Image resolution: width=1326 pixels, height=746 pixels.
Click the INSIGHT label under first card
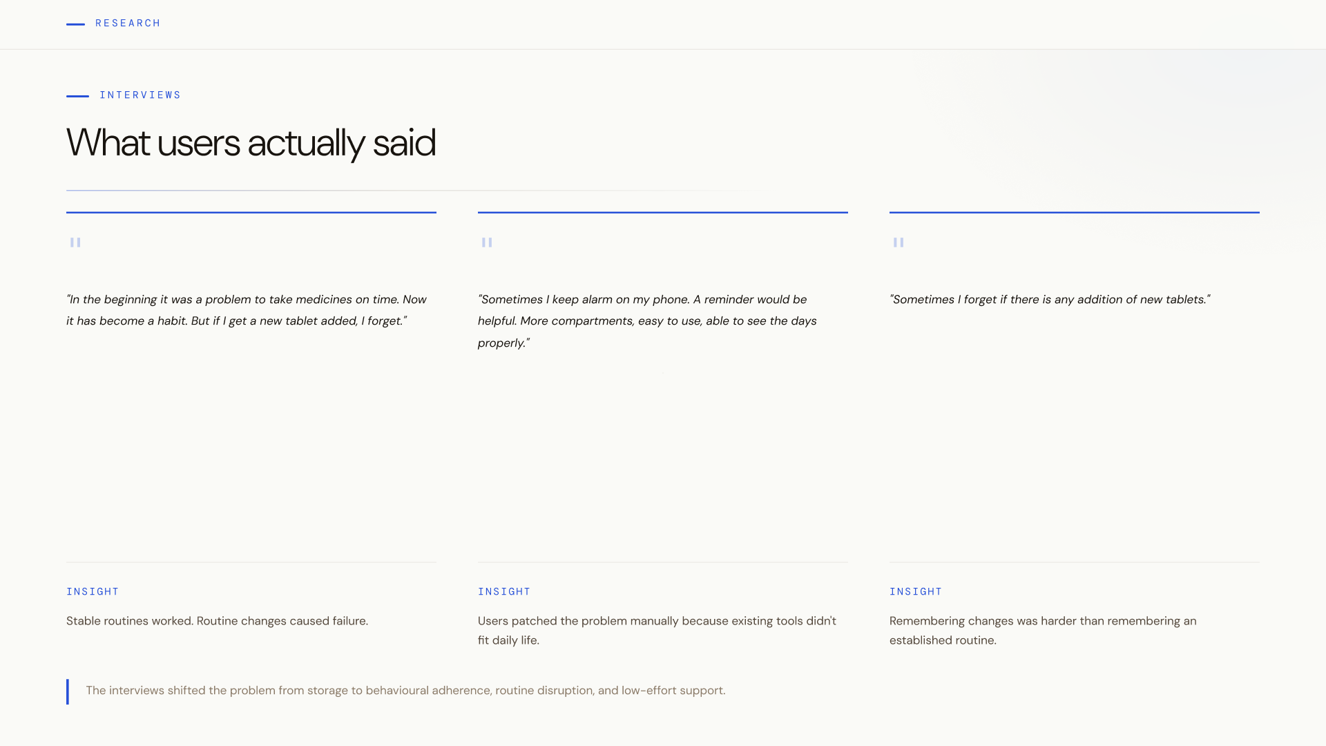click(93, 592)
